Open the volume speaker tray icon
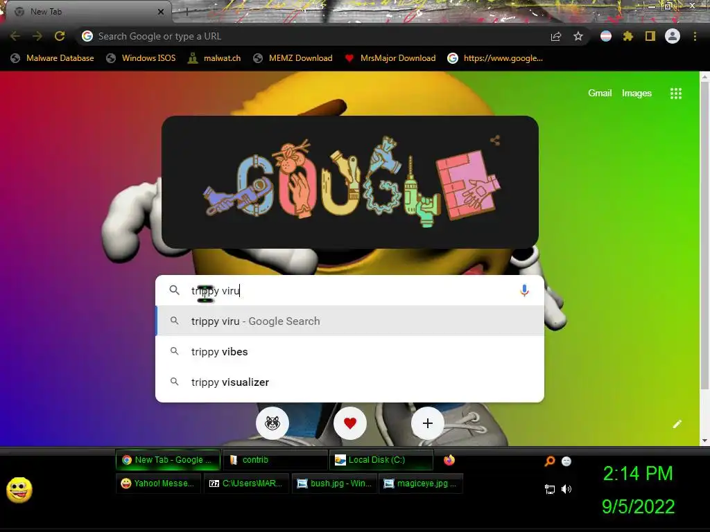Image resolution: width=710 pixels, height=532 pixels. point(566,489)
